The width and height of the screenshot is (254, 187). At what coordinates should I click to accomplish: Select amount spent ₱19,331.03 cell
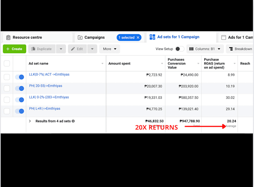(x=153, y=98)
